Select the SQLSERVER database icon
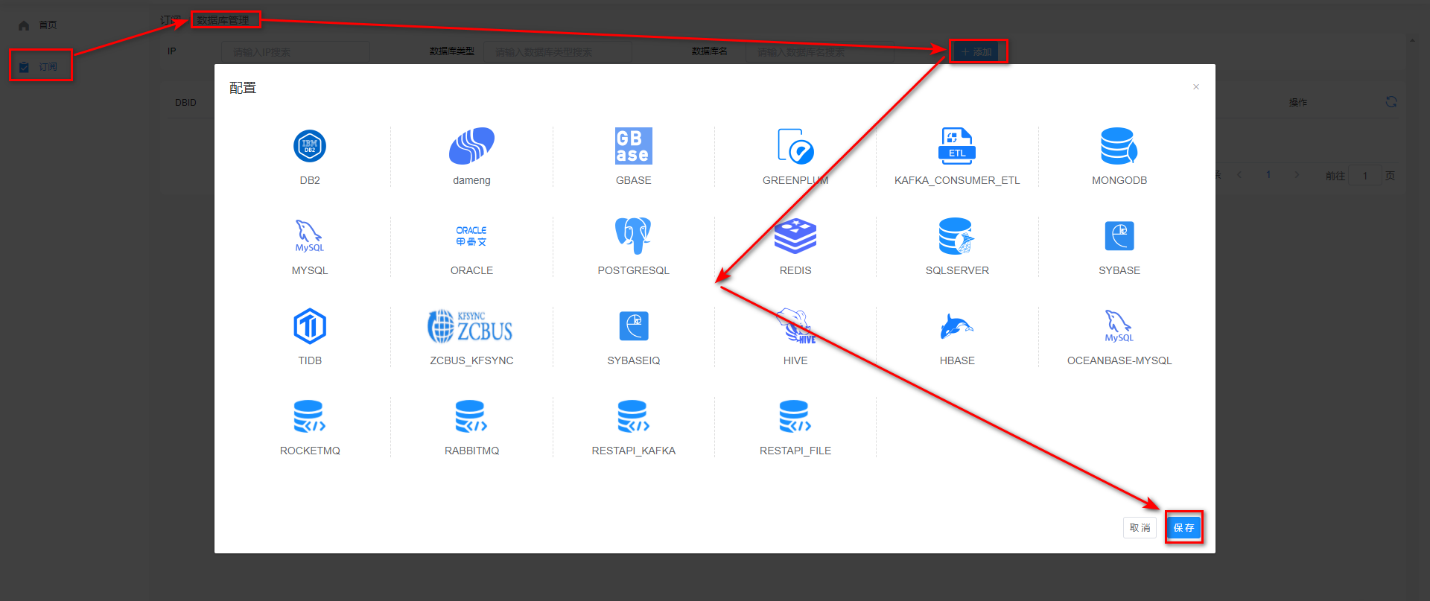Image resolution: width=1430 pixels, height=601 pixels. [957, 236]
